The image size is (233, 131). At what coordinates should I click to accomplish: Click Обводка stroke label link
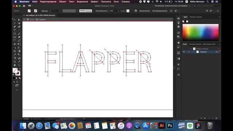pos(44,11)
